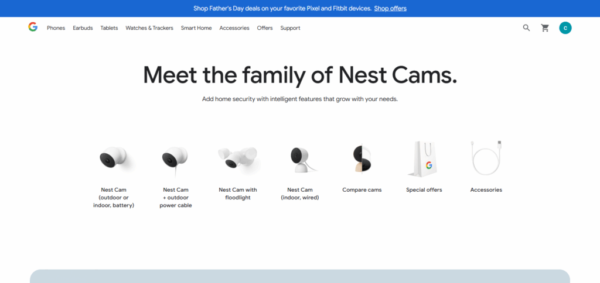The image size is (600, 283).
Task: Open the Accessories text label under the cable
Action: pos(486,190)
